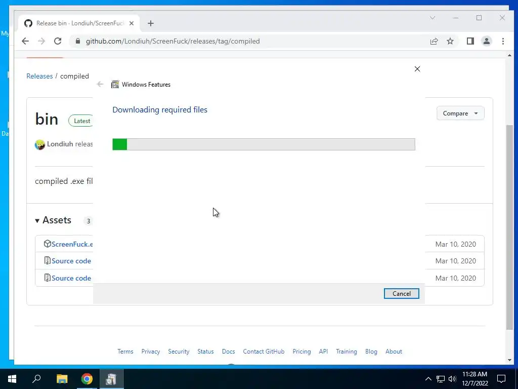Open the Windows Start menu

pyautogui.click(x=12, y=379)
